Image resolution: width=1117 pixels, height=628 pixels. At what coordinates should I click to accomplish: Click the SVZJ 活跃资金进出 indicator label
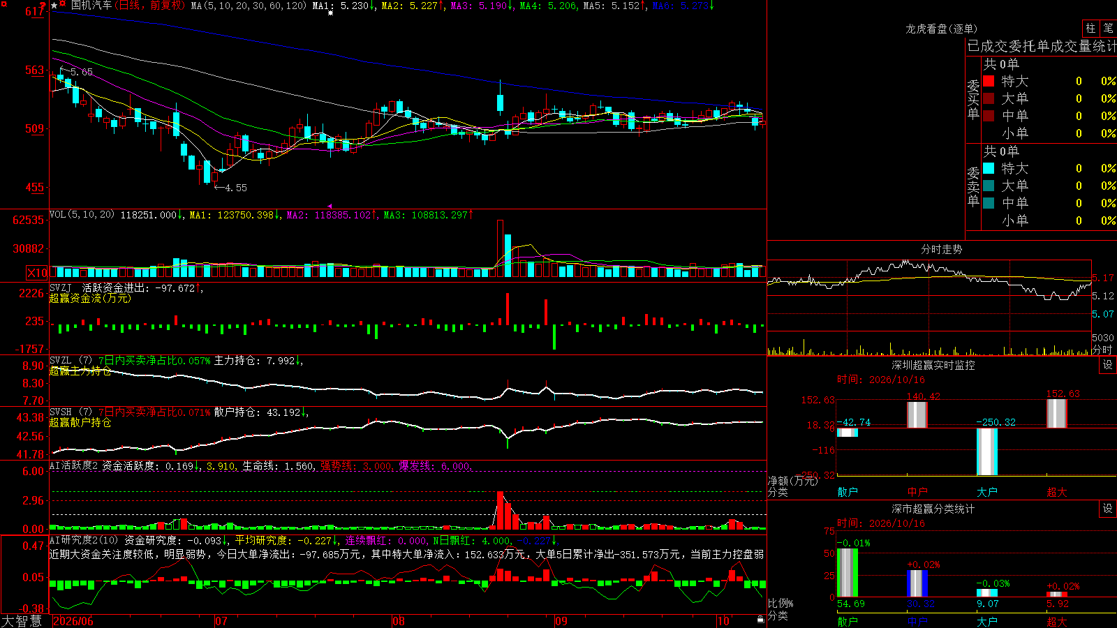tap(99, 287)
